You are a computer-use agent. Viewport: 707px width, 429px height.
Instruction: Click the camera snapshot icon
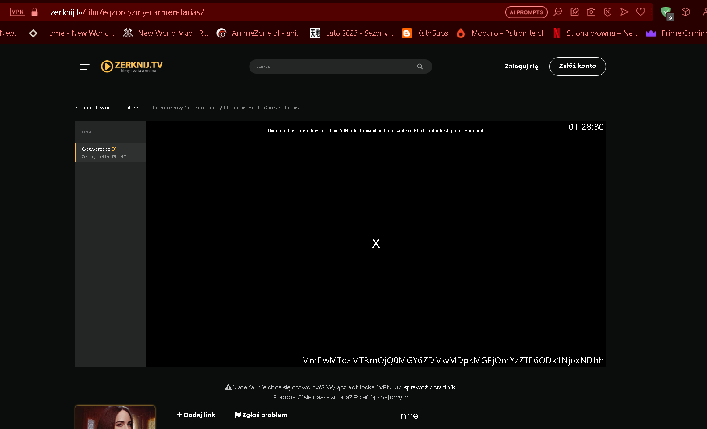coord(591,12)
